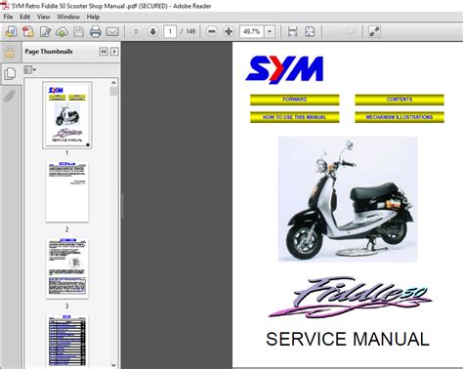The height and width of the screenshot is (369, 463).
Task: Click the CONTENTS yellow button
Action: (x=400, y=100)
